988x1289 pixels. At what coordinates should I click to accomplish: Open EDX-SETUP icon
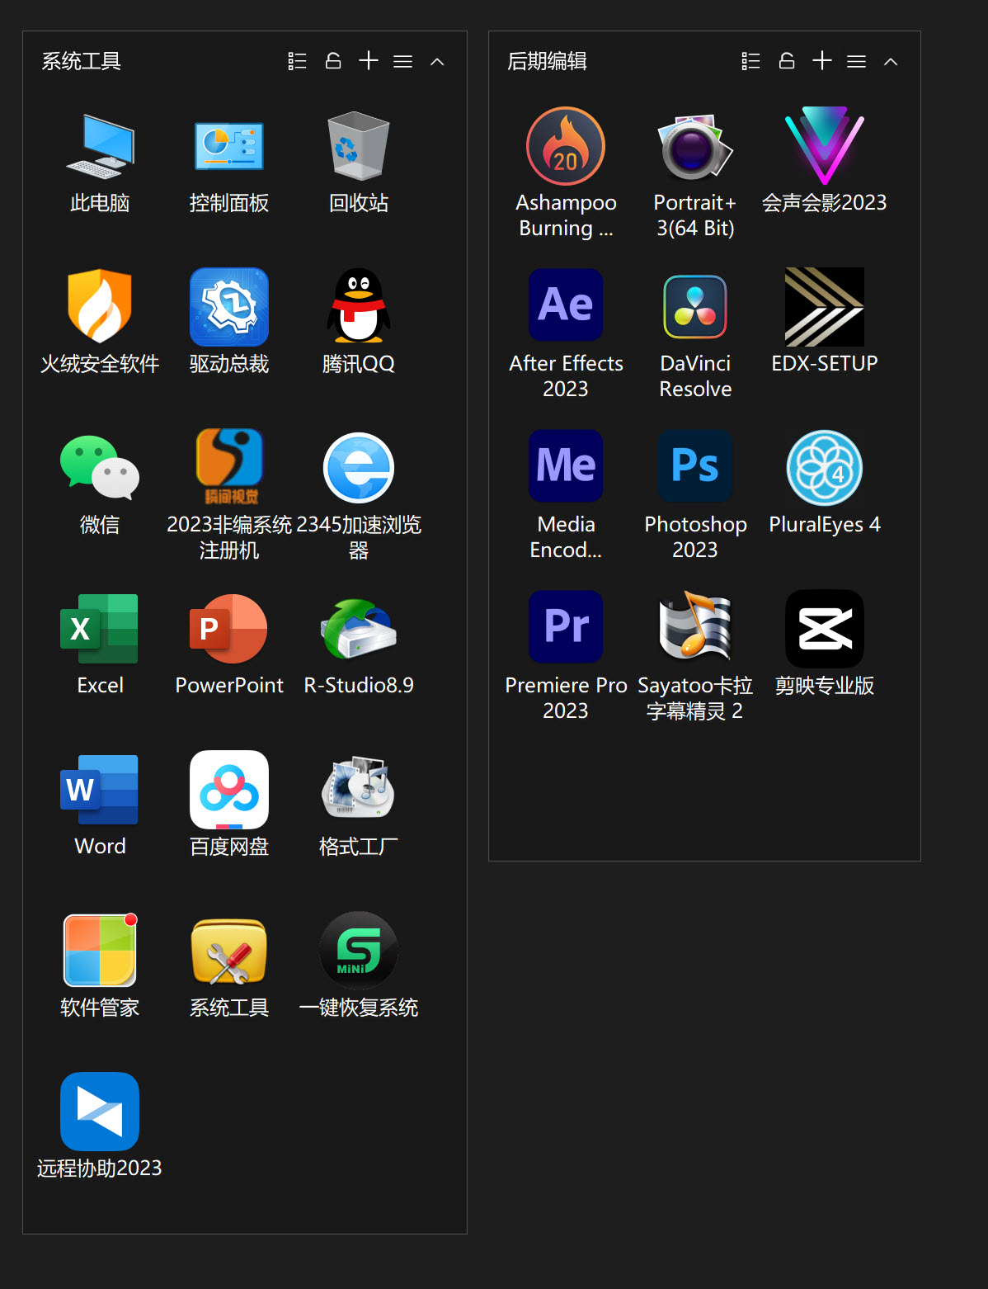point(825,307)
